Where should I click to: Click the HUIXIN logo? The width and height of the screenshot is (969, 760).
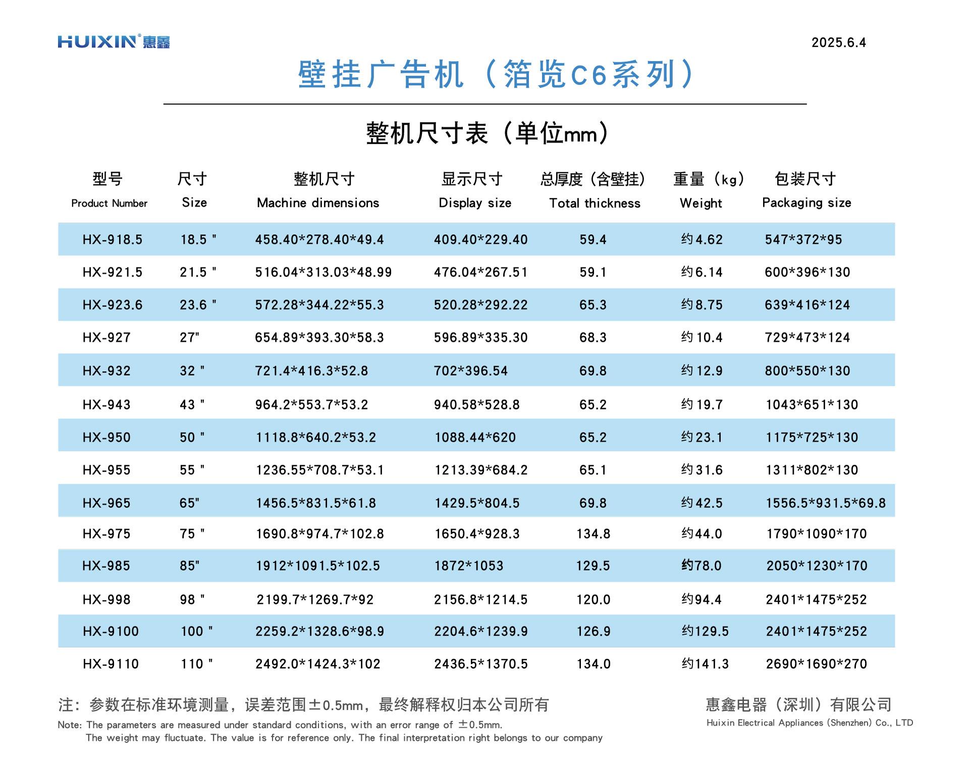114,41
